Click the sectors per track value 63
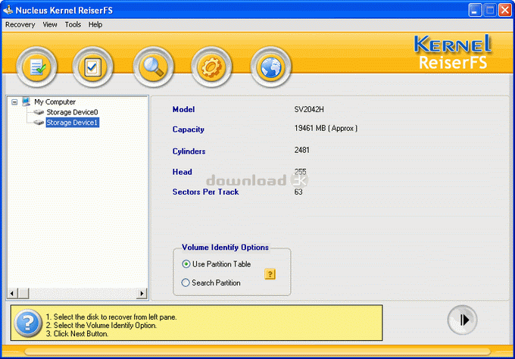Screen dimensions: 515x359 (298, 192)
